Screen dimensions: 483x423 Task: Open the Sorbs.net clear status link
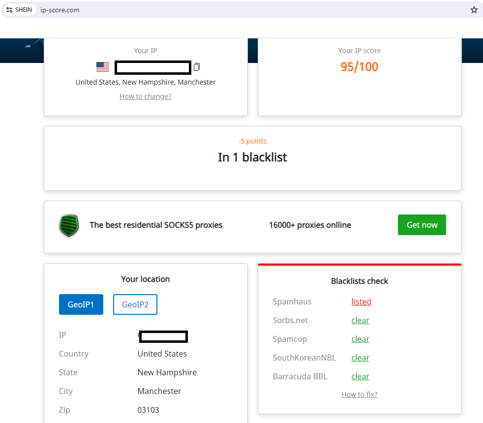[x=360, y=320]
